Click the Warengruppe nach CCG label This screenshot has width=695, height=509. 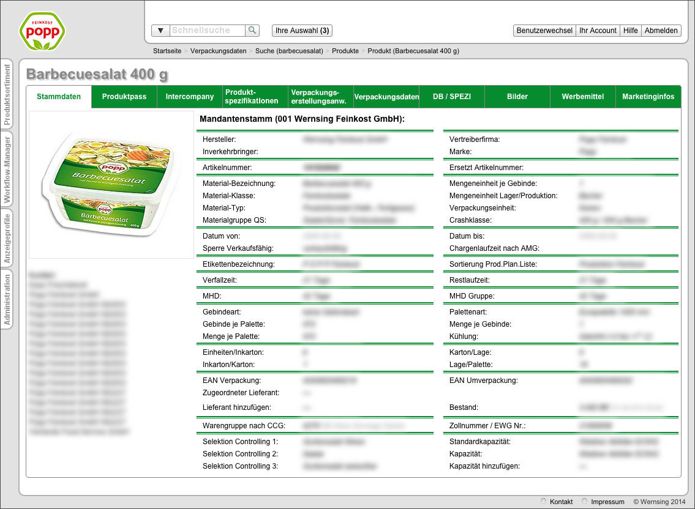[244, 426]
